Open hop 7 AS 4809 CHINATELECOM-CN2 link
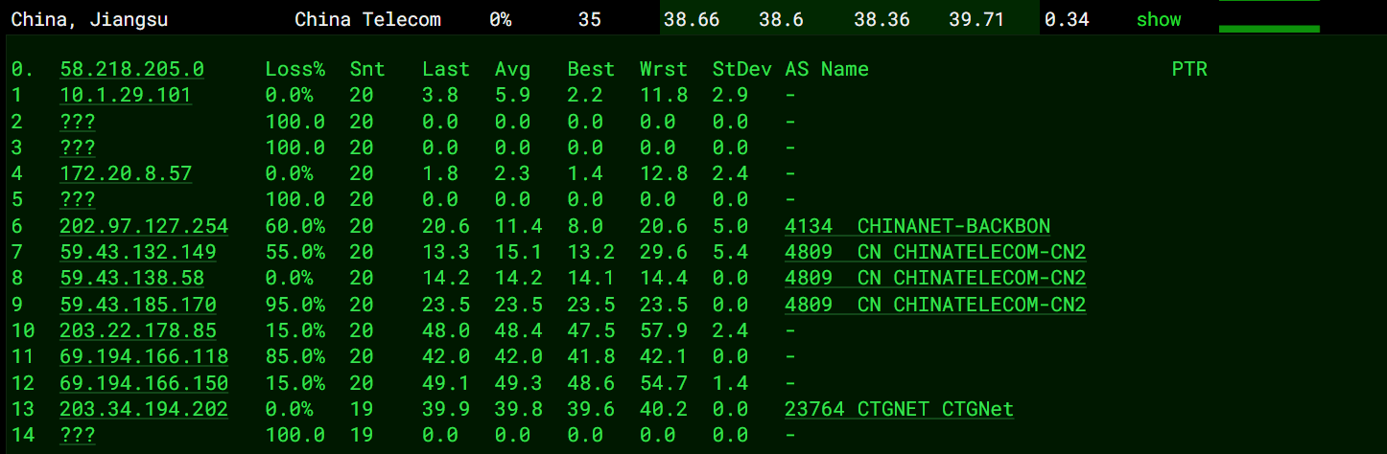The height and width of the screenshot is (454, 1387). (934, 252)
